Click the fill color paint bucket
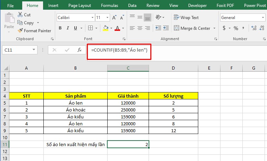This screenshot has width=267, height=161. [x=106, y=28]
